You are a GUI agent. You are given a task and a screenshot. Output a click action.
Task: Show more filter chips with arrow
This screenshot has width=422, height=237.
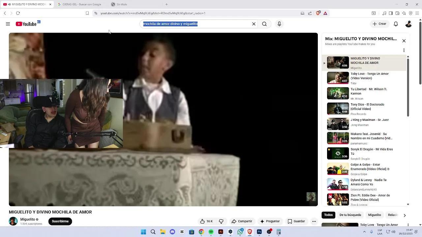[405, 215]
